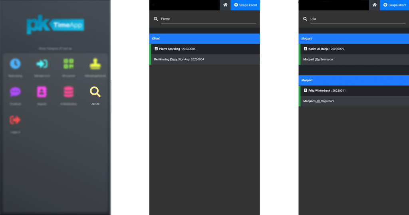Open Karim Al-Rahje 20230009 result
The height and width of the screenshot is (215, 409).
click(x=354, y=49)
